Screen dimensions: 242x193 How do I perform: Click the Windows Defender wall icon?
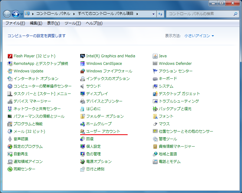click(x=155, y=64)
